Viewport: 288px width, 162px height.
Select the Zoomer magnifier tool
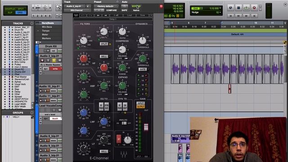(x=58, y=8)
